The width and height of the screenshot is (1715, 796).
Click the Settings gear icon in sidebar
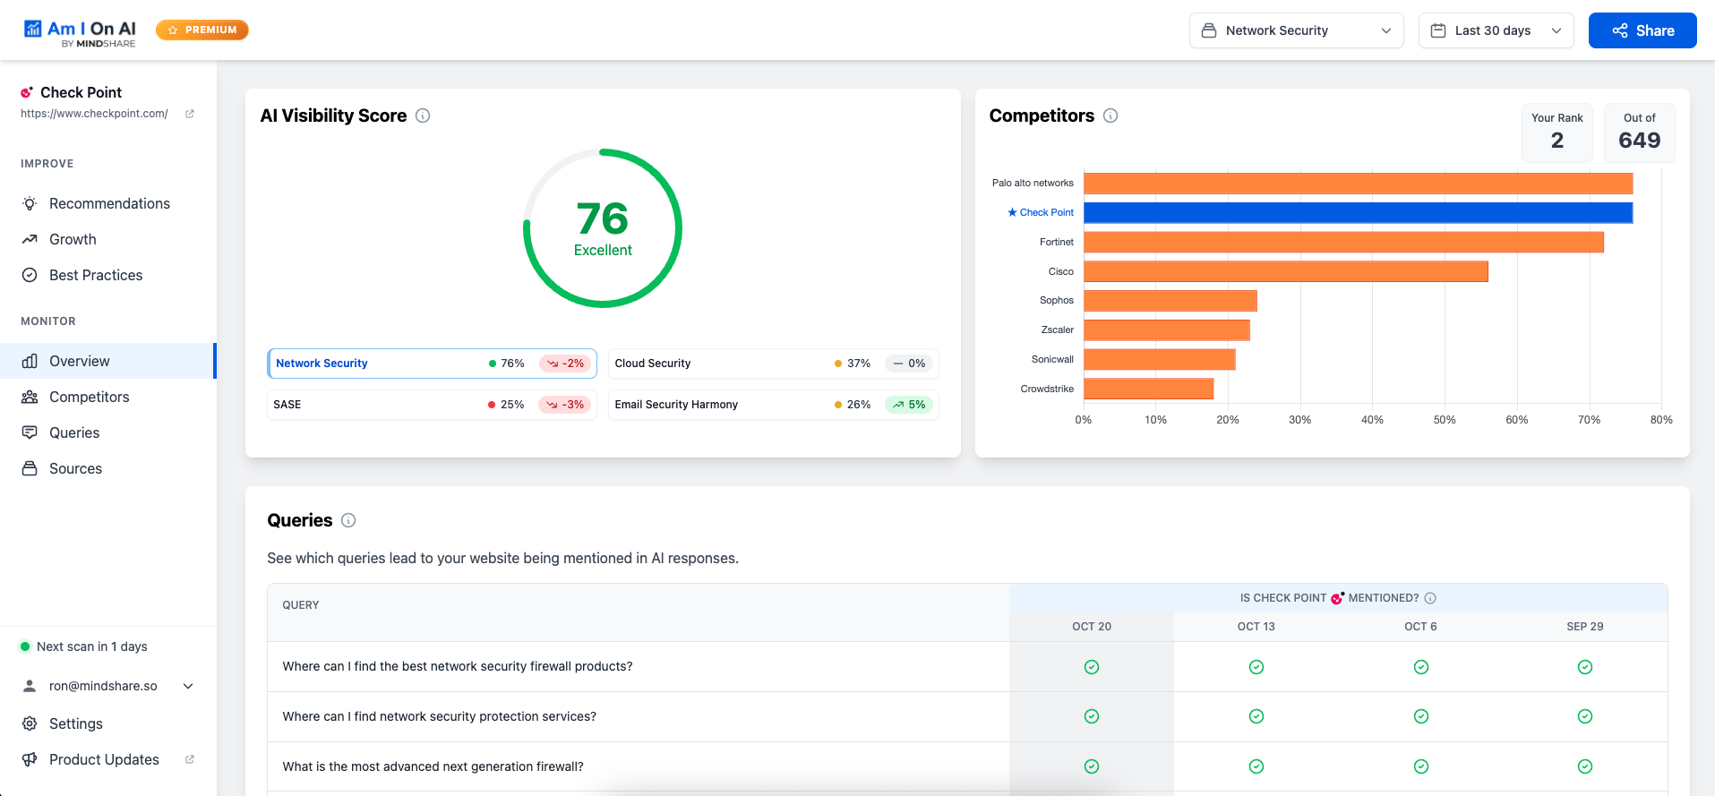tap(30, 723)
